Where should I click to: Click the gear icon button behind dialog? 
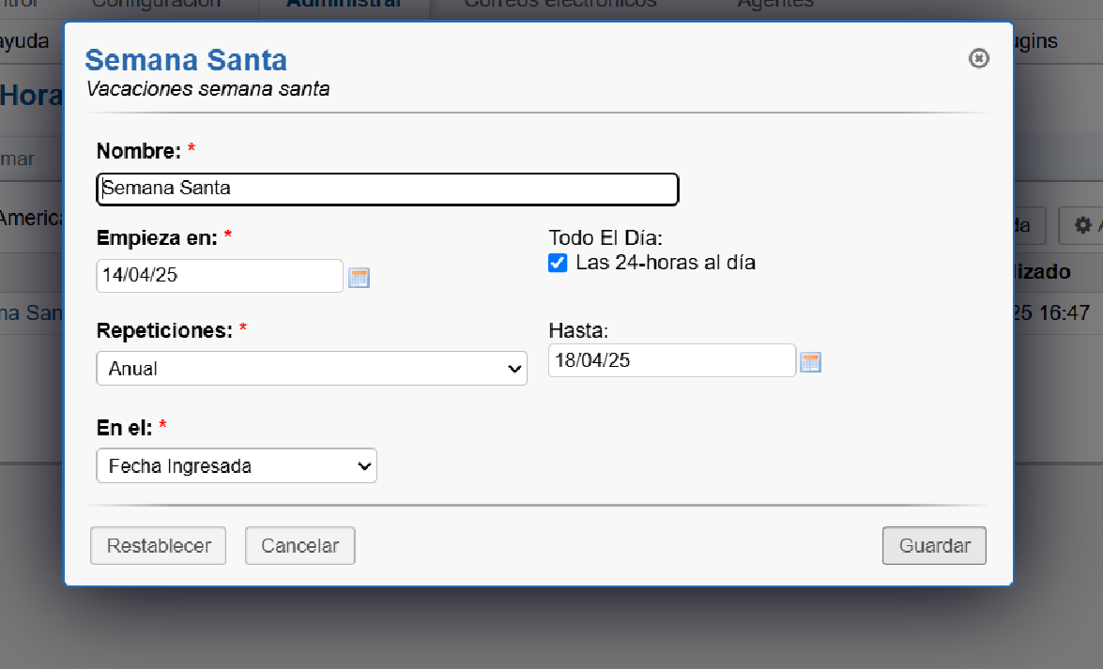(1082, 225)
